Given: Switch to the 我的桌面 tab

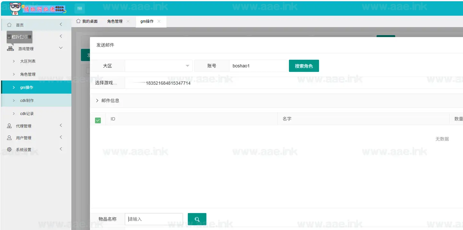Looking at the screenshot, I should (87, 21).
